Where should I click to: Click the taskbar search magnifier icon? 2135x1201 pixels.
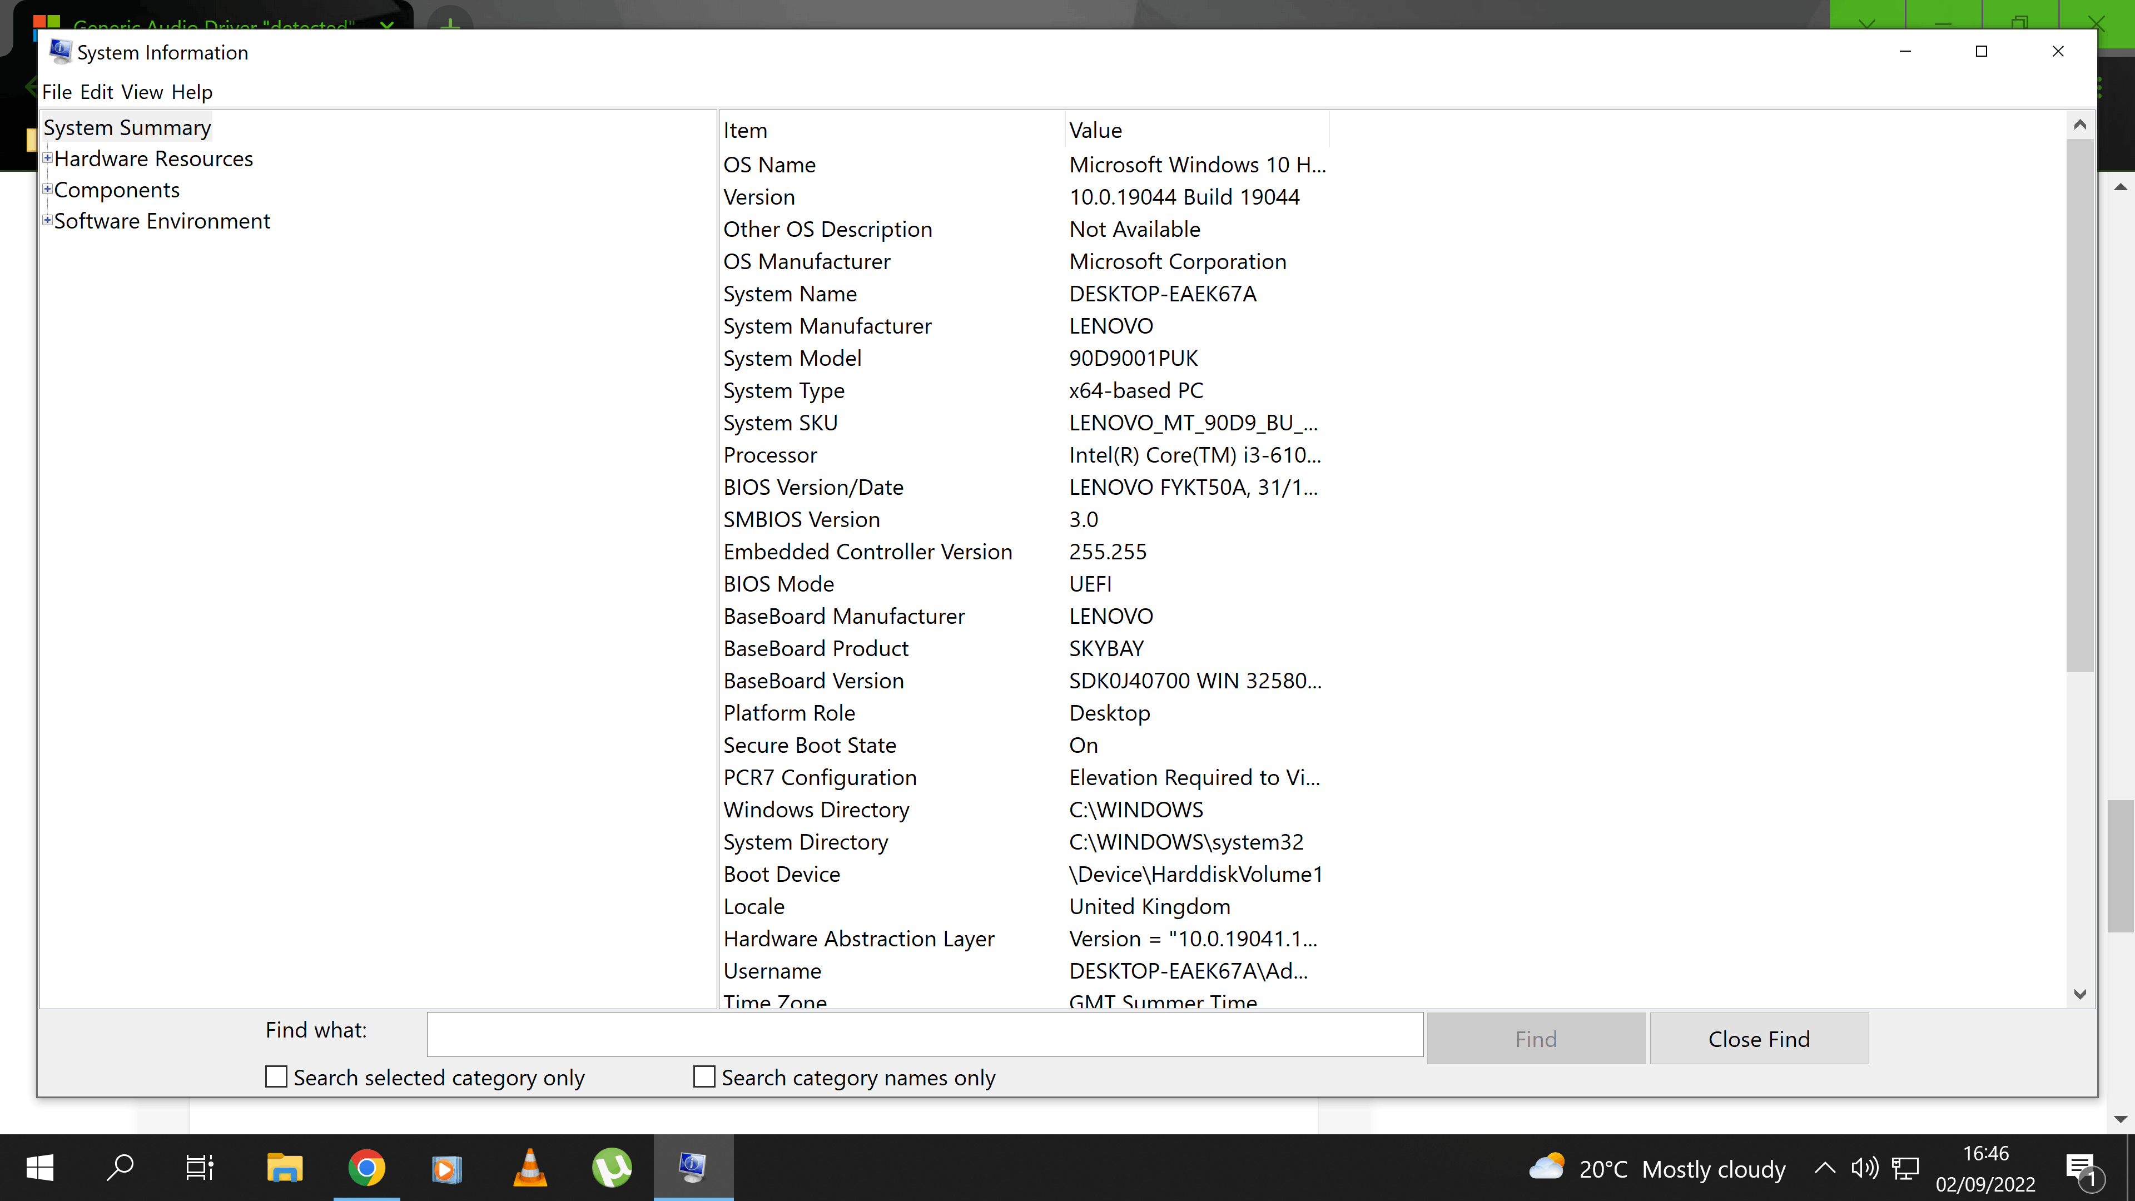(121, 1168)
